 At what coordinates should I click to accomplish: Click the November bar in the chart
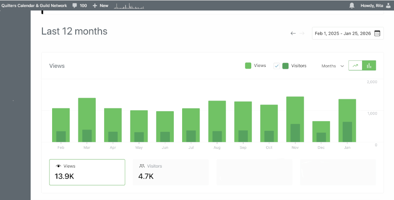pos(295,119)
